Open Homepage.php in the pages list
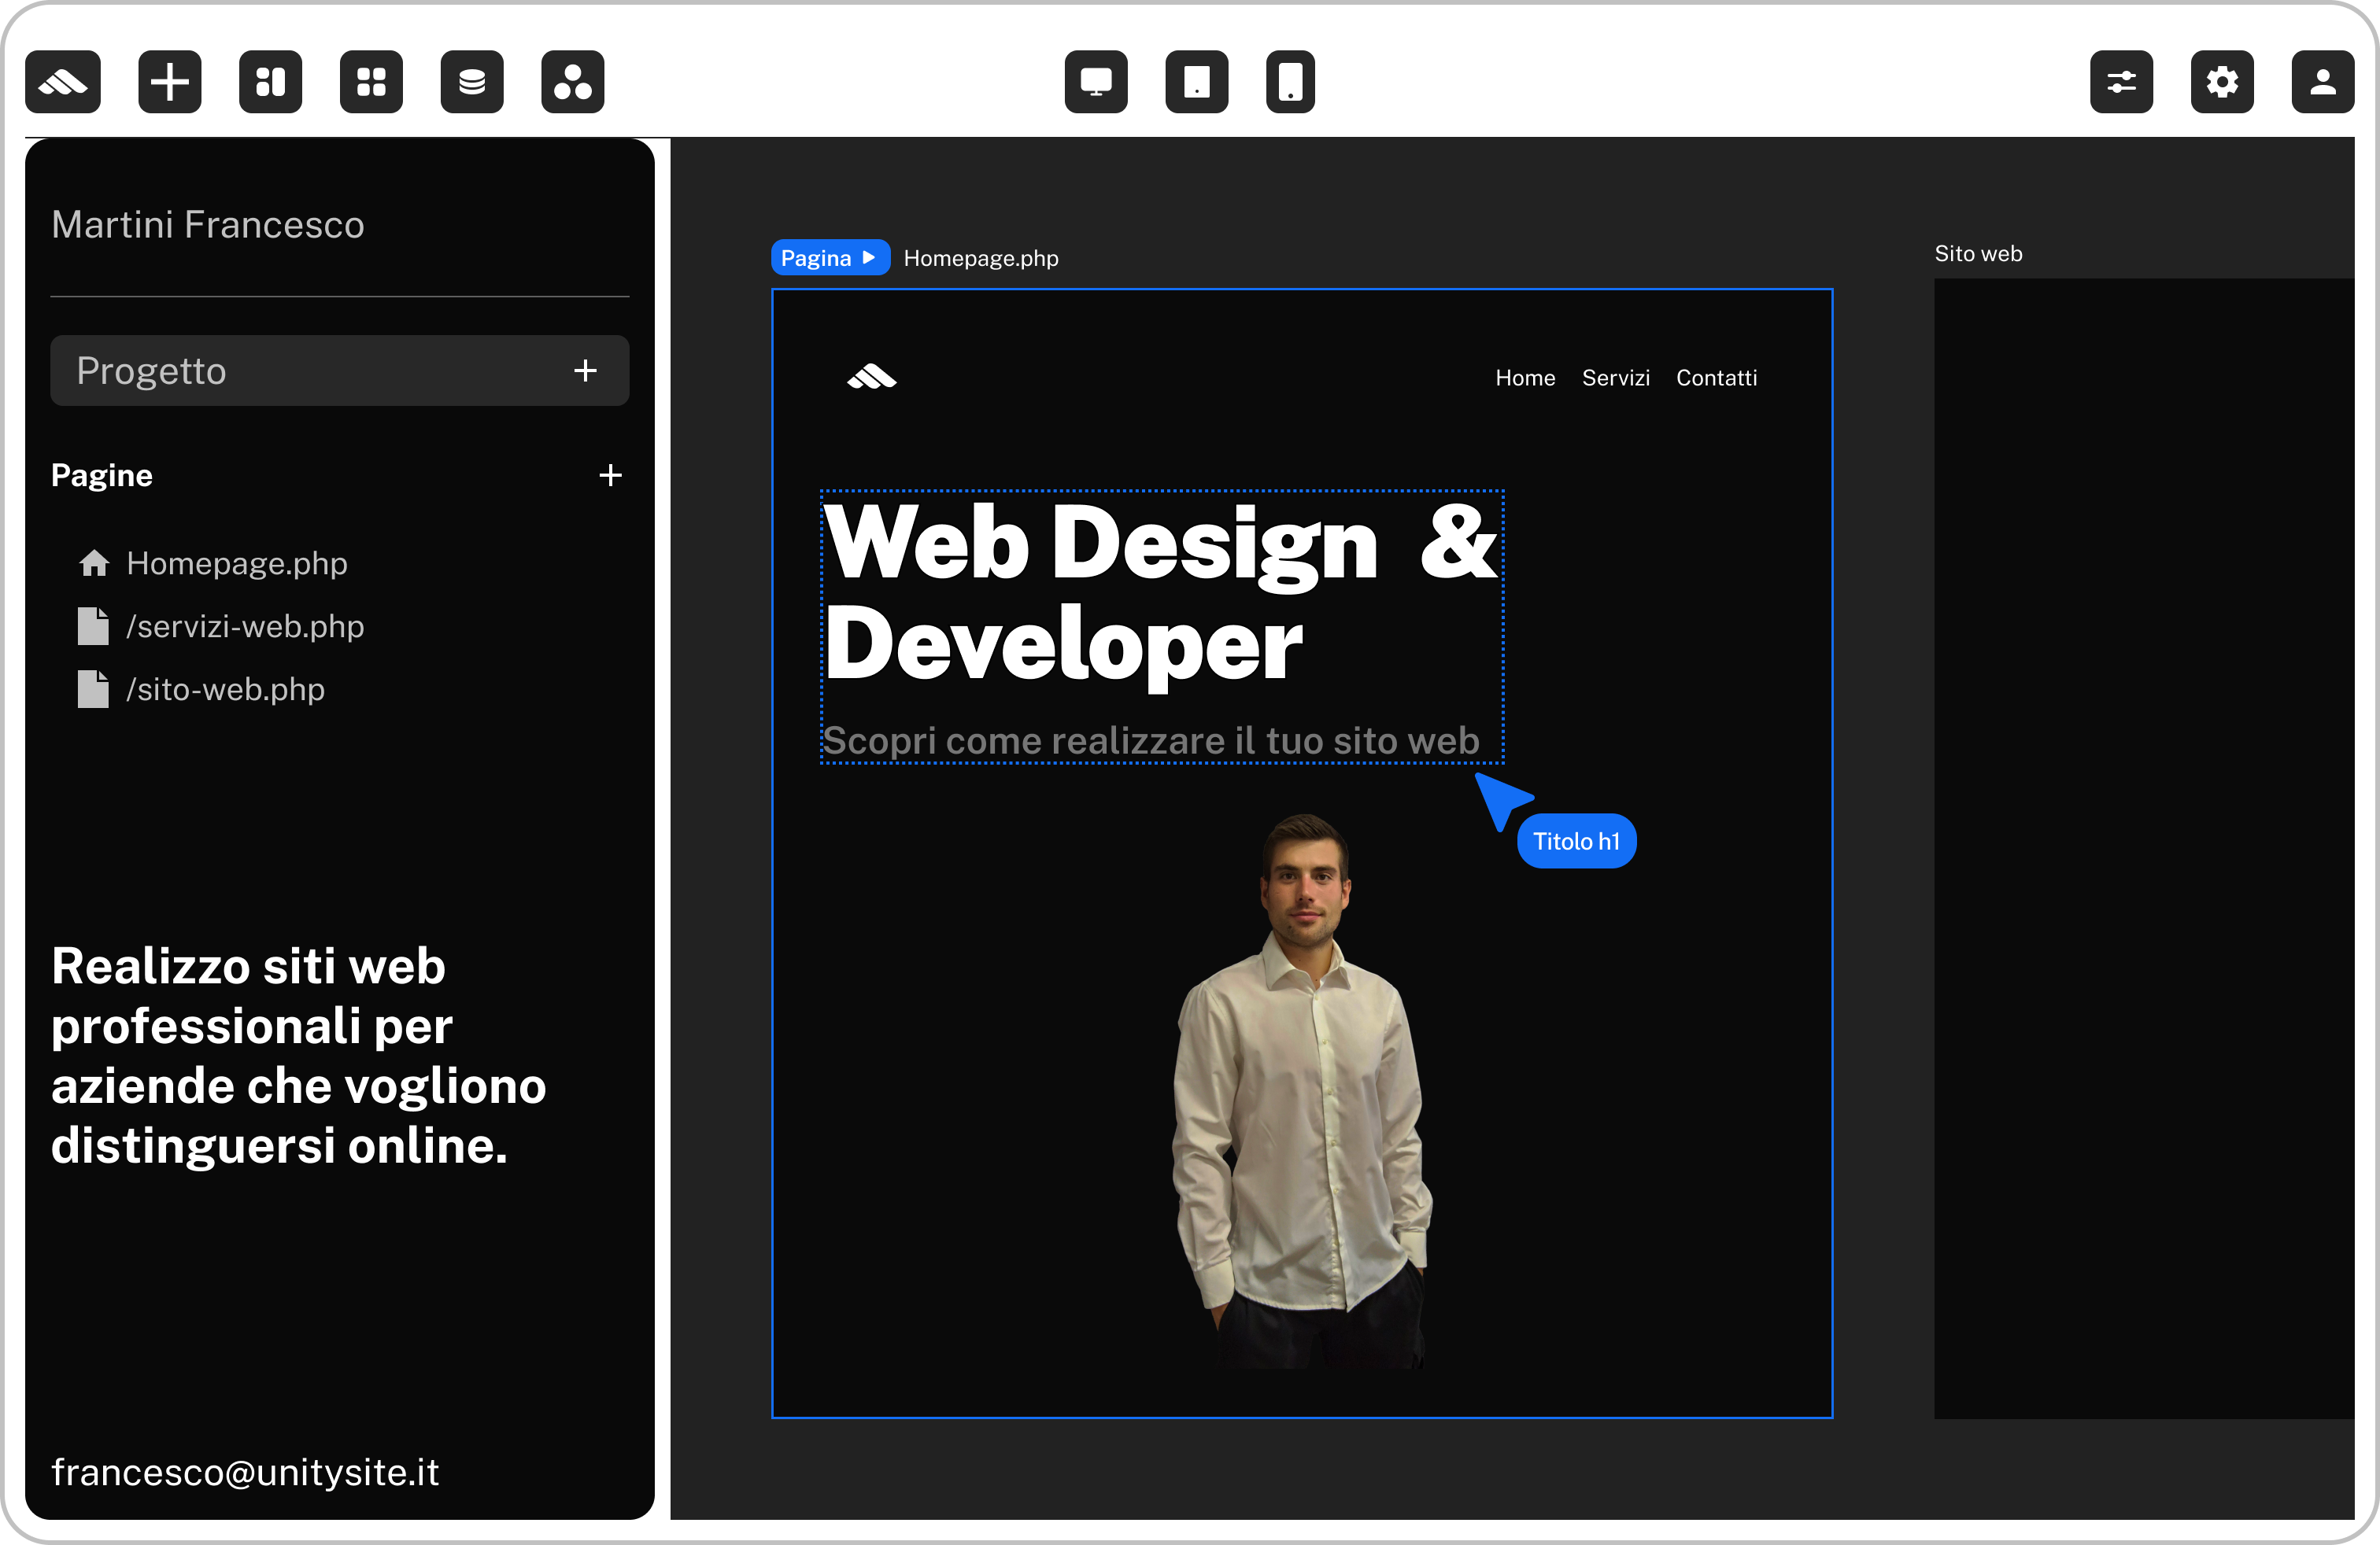This screenshot has width=2380, height=1545. [x=236, y=563]
